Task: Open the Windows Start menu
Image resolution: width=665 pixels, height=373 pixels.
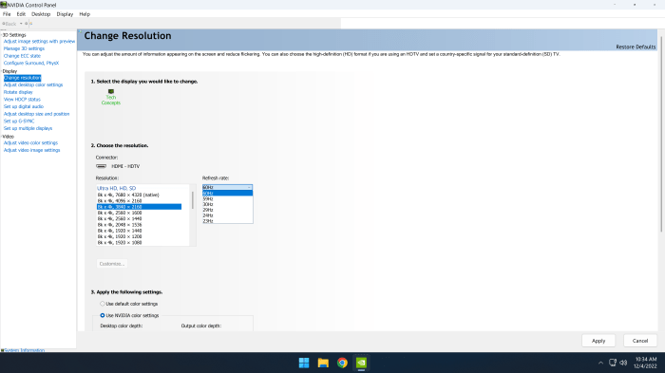Action: click(304, 363)
